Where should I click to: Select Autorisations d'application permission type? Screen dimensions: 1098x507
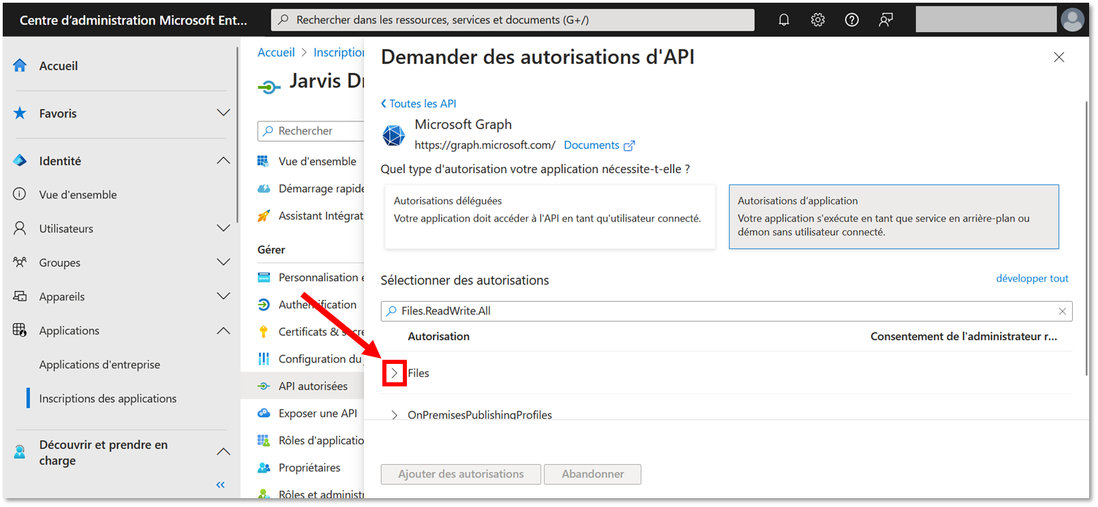click(894, 217)
